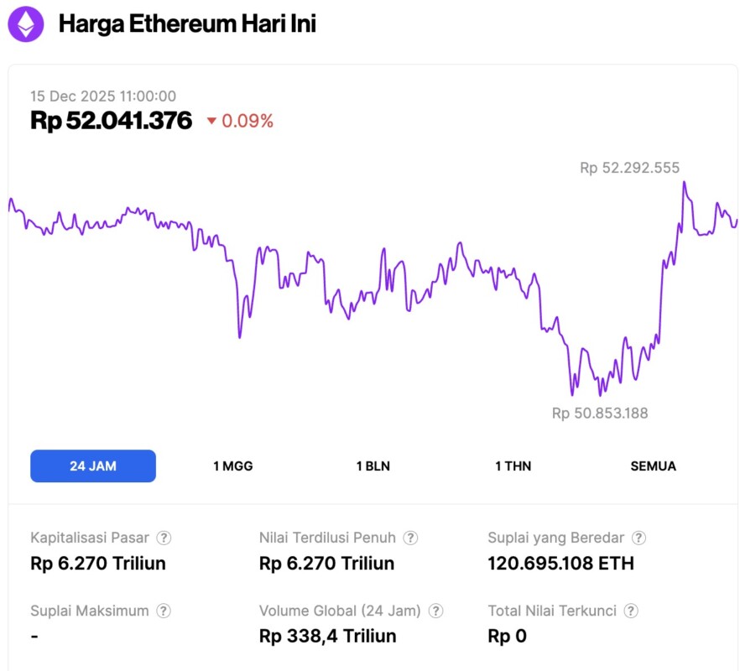Click help icon beside Volume Global (24 Jam)
Image resolution: width=740 pixels, height=671 pixels.
(436, 611)
